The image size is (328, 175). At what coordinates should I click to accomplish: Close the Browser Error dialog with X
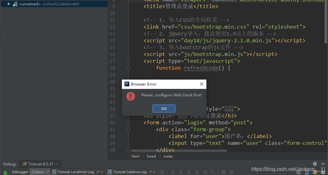point(202,84)
